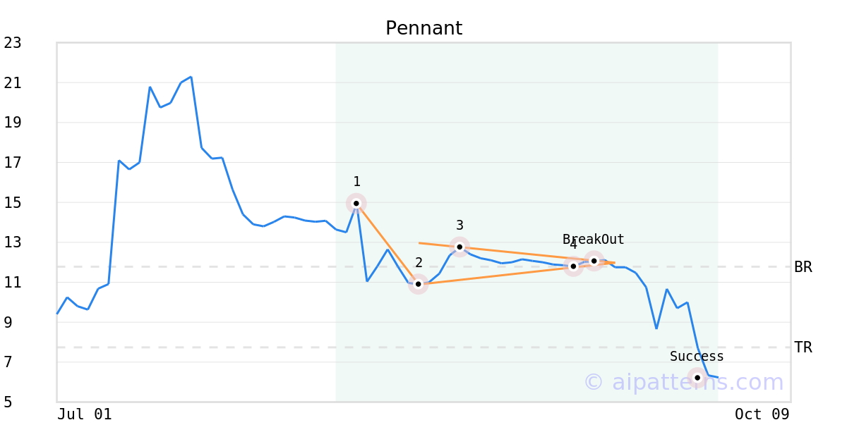Viewport: 847px width, 444px height.
Task: Select pivot point marker 2
Action: pyautogui.click(x=419, y=284)
